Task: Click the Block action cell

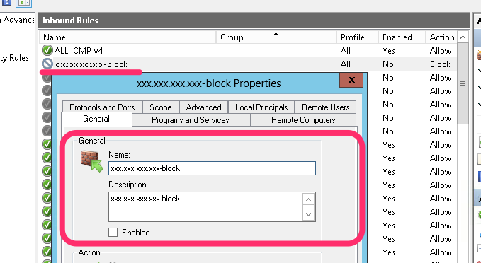Action: tap(440, 64)
